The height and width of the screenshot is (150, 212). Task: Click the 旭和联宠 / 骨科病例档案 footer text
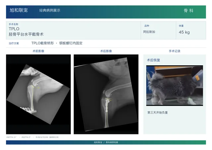point(106,142)
